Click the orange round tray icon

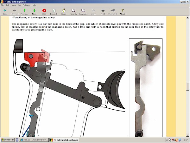(177, 140)
